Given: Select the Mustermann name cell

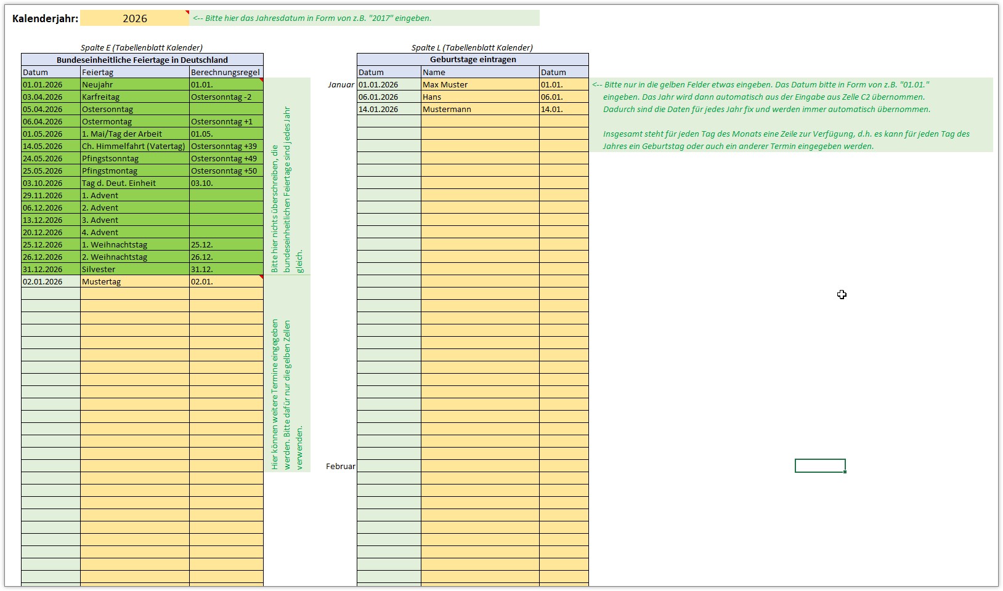Looking at the screenshot, I should coord(480,109).
